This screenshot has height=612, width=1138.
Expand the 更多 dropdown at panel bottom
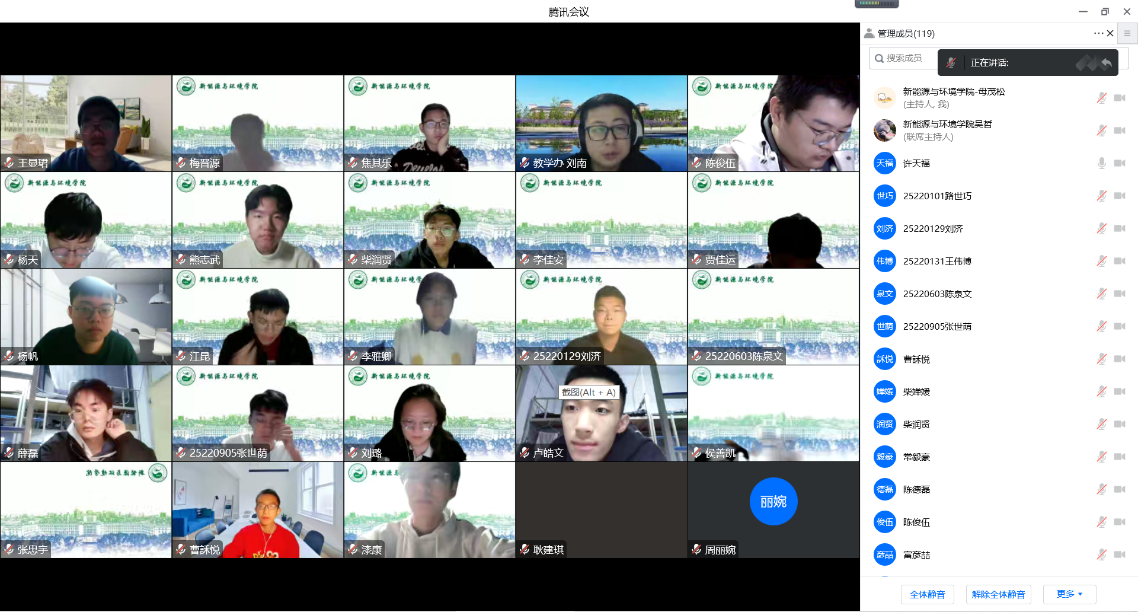[1069, 594]
